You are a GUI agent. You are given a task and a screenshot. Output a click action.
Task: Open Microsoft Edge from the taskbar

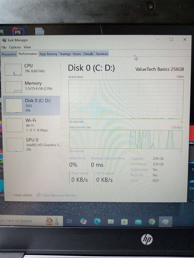click(x=97, y=221)
